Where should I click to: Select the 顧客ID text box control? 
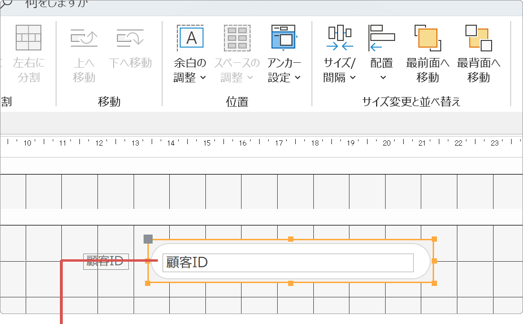pos(290,261)
